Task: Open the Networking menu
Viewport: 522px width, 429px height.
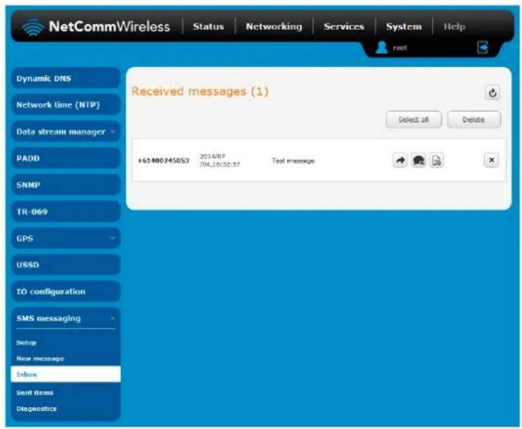Action: pyautogui.click(x=274, y=27)
